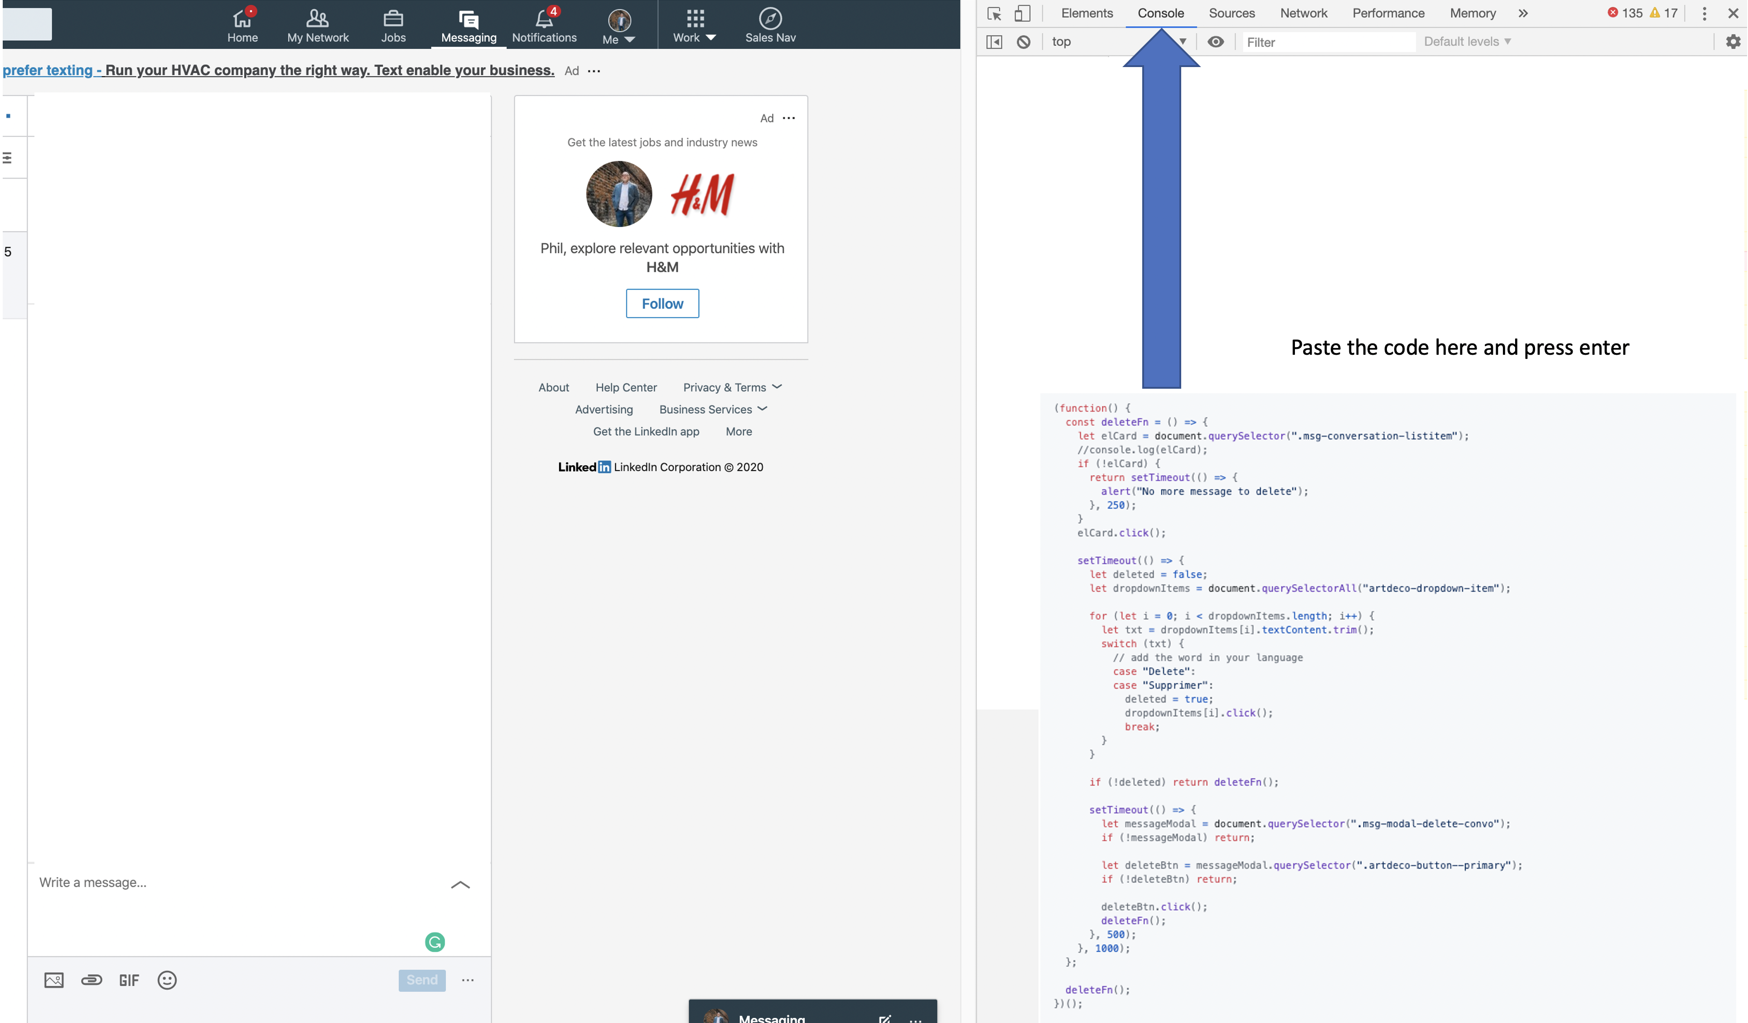Toggle device toolbar in DevTools
Image resolution: width=1748 pixels, height=1023 pixels.
click(x=1023, y=13)
